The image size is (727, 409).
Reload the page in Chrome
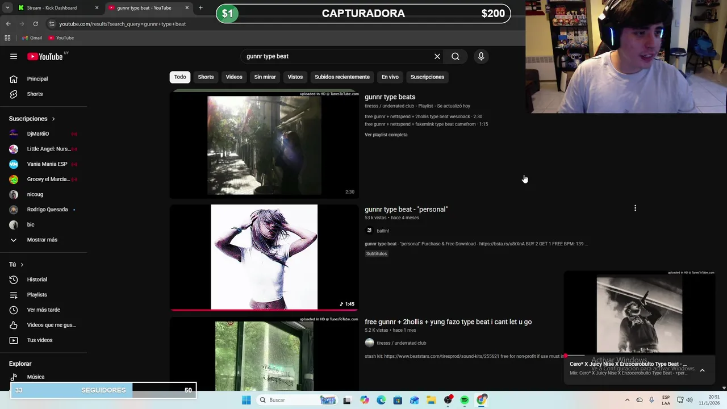point(35,24)
